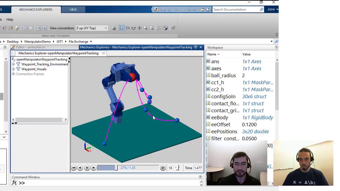Expand Waypoint_Tracking_Environment tree node
Viewport: 340px width, 191px height.
[13, 64]
